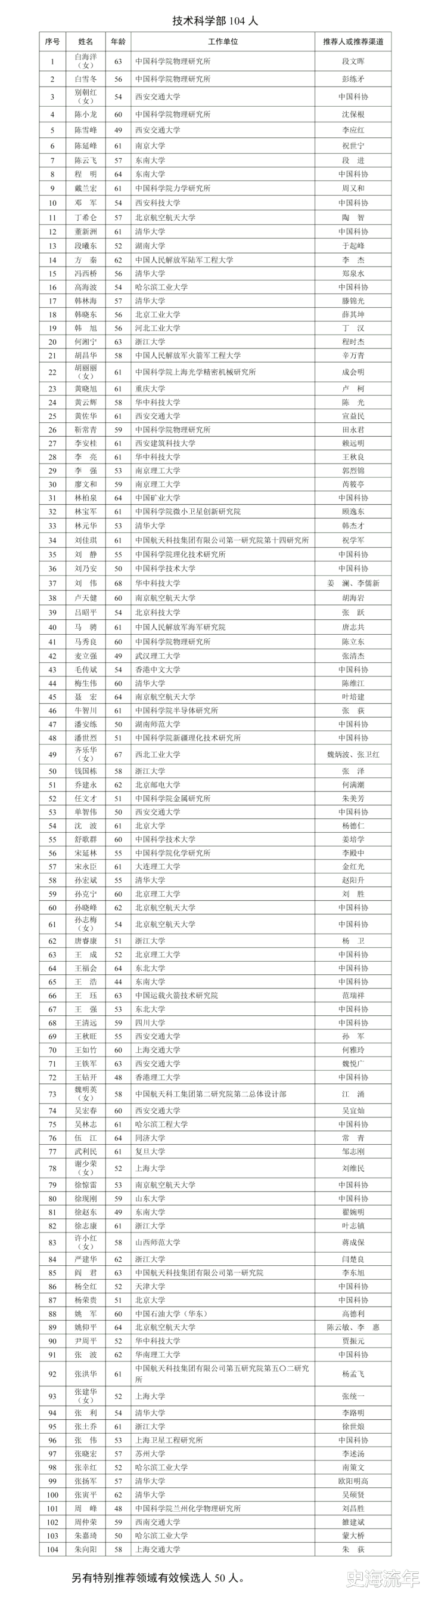Click the 序号 column header
429x1600 pixels.
click(52, 42)
